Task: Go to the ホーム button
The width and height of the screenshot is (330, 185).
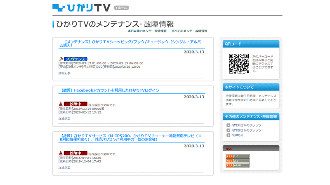Action: coord(121,8)
